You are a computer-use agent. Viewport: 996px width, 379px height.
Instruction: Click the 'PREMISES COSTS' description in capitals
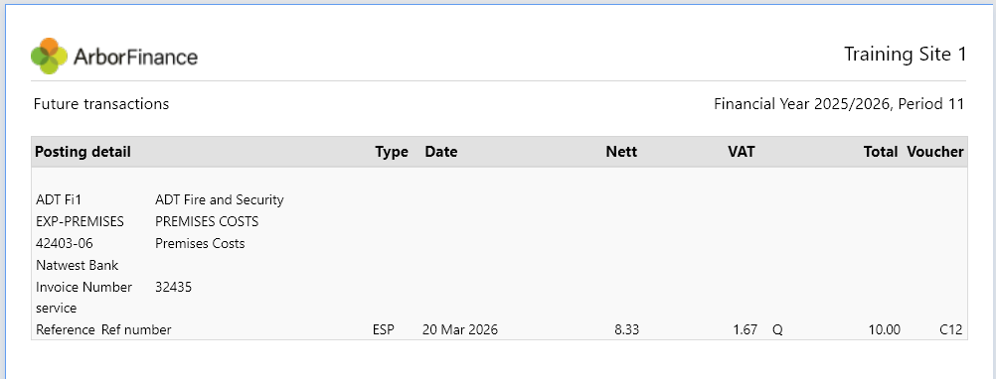pyautogui.click(x=207, y=222)
